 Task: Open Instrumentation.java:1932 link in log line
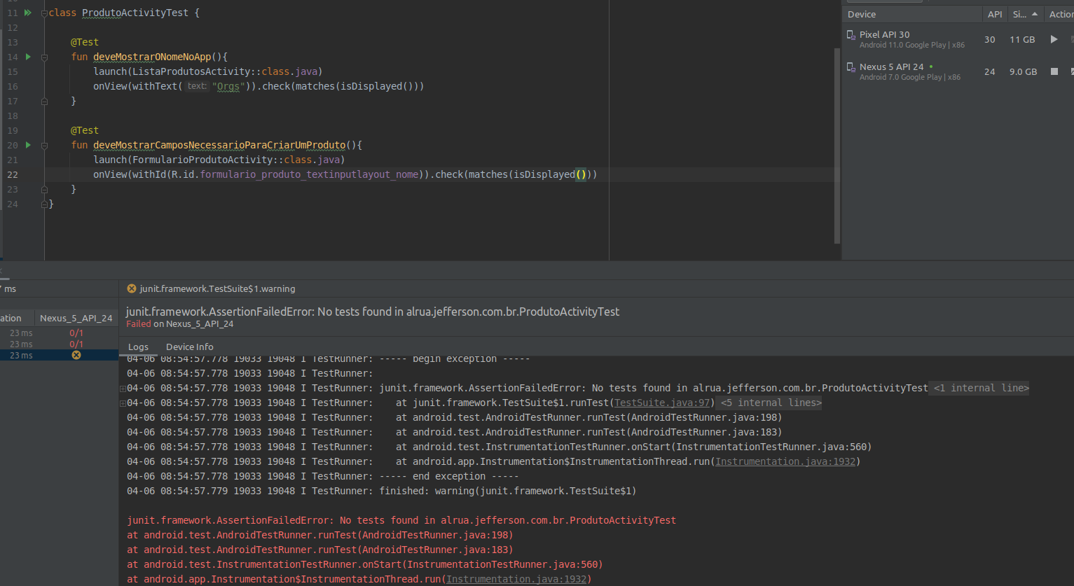click(785, 461)
